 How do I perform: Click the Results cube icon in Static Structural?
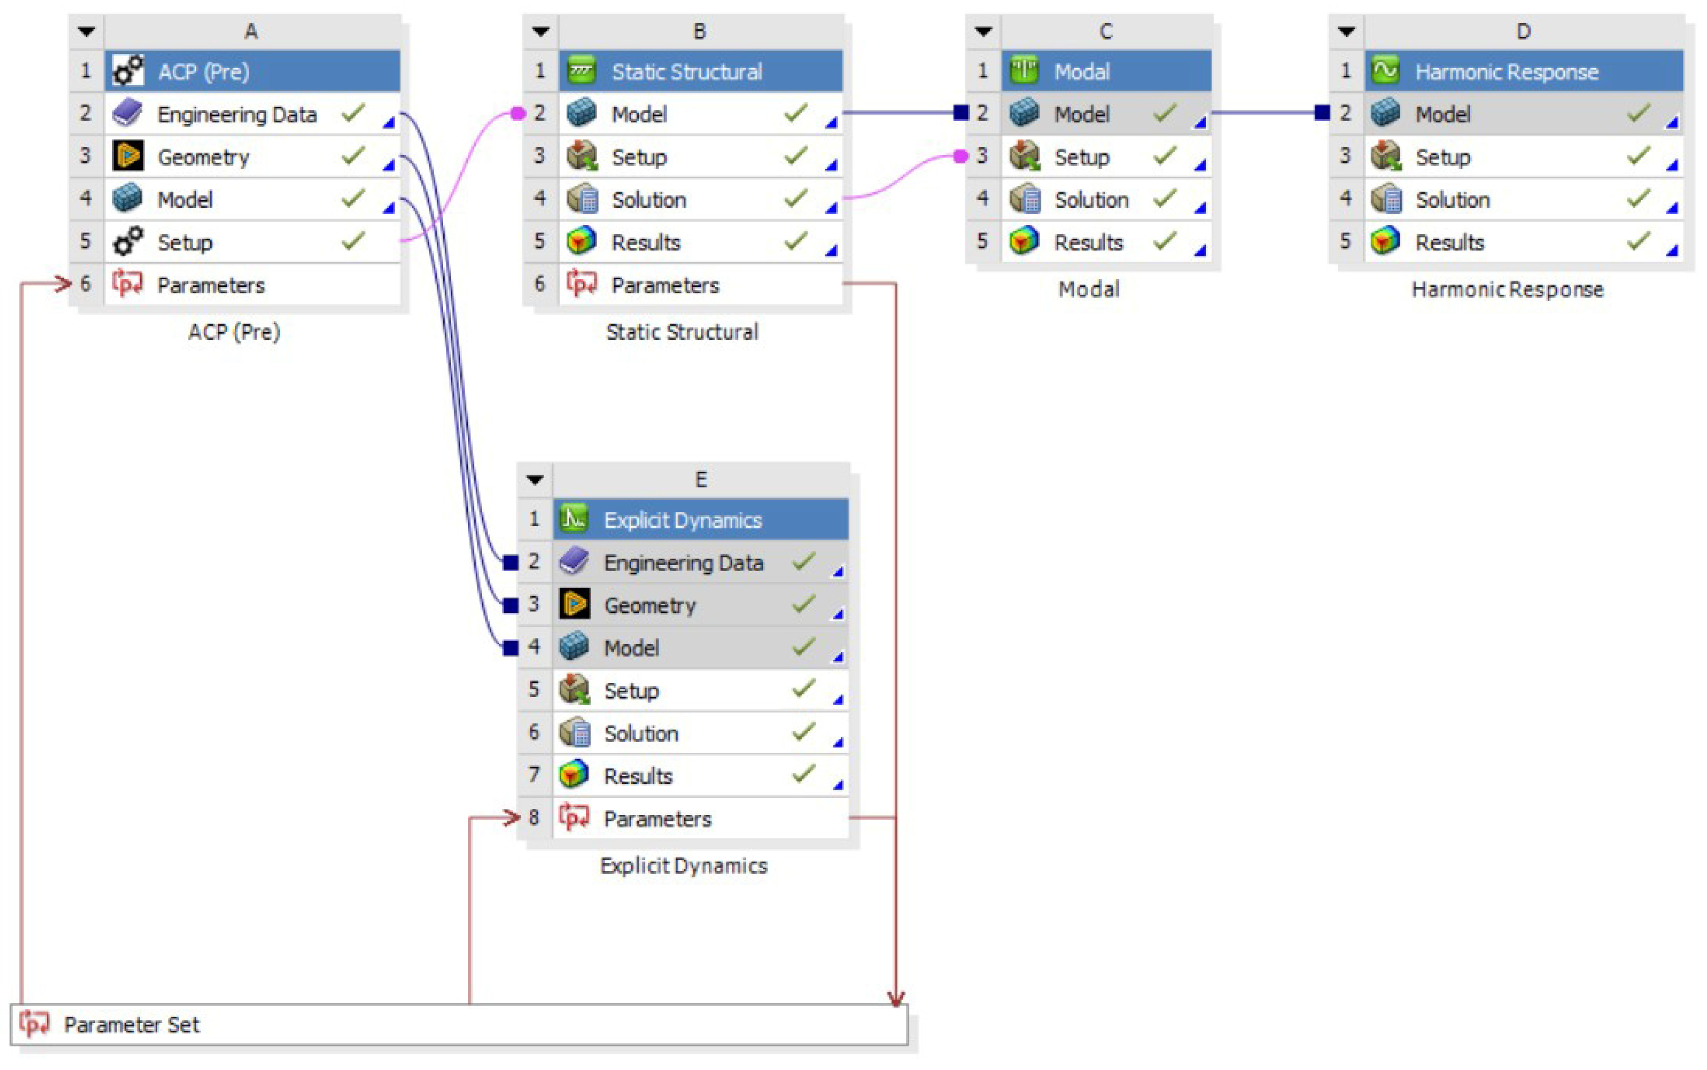point(582,242)
